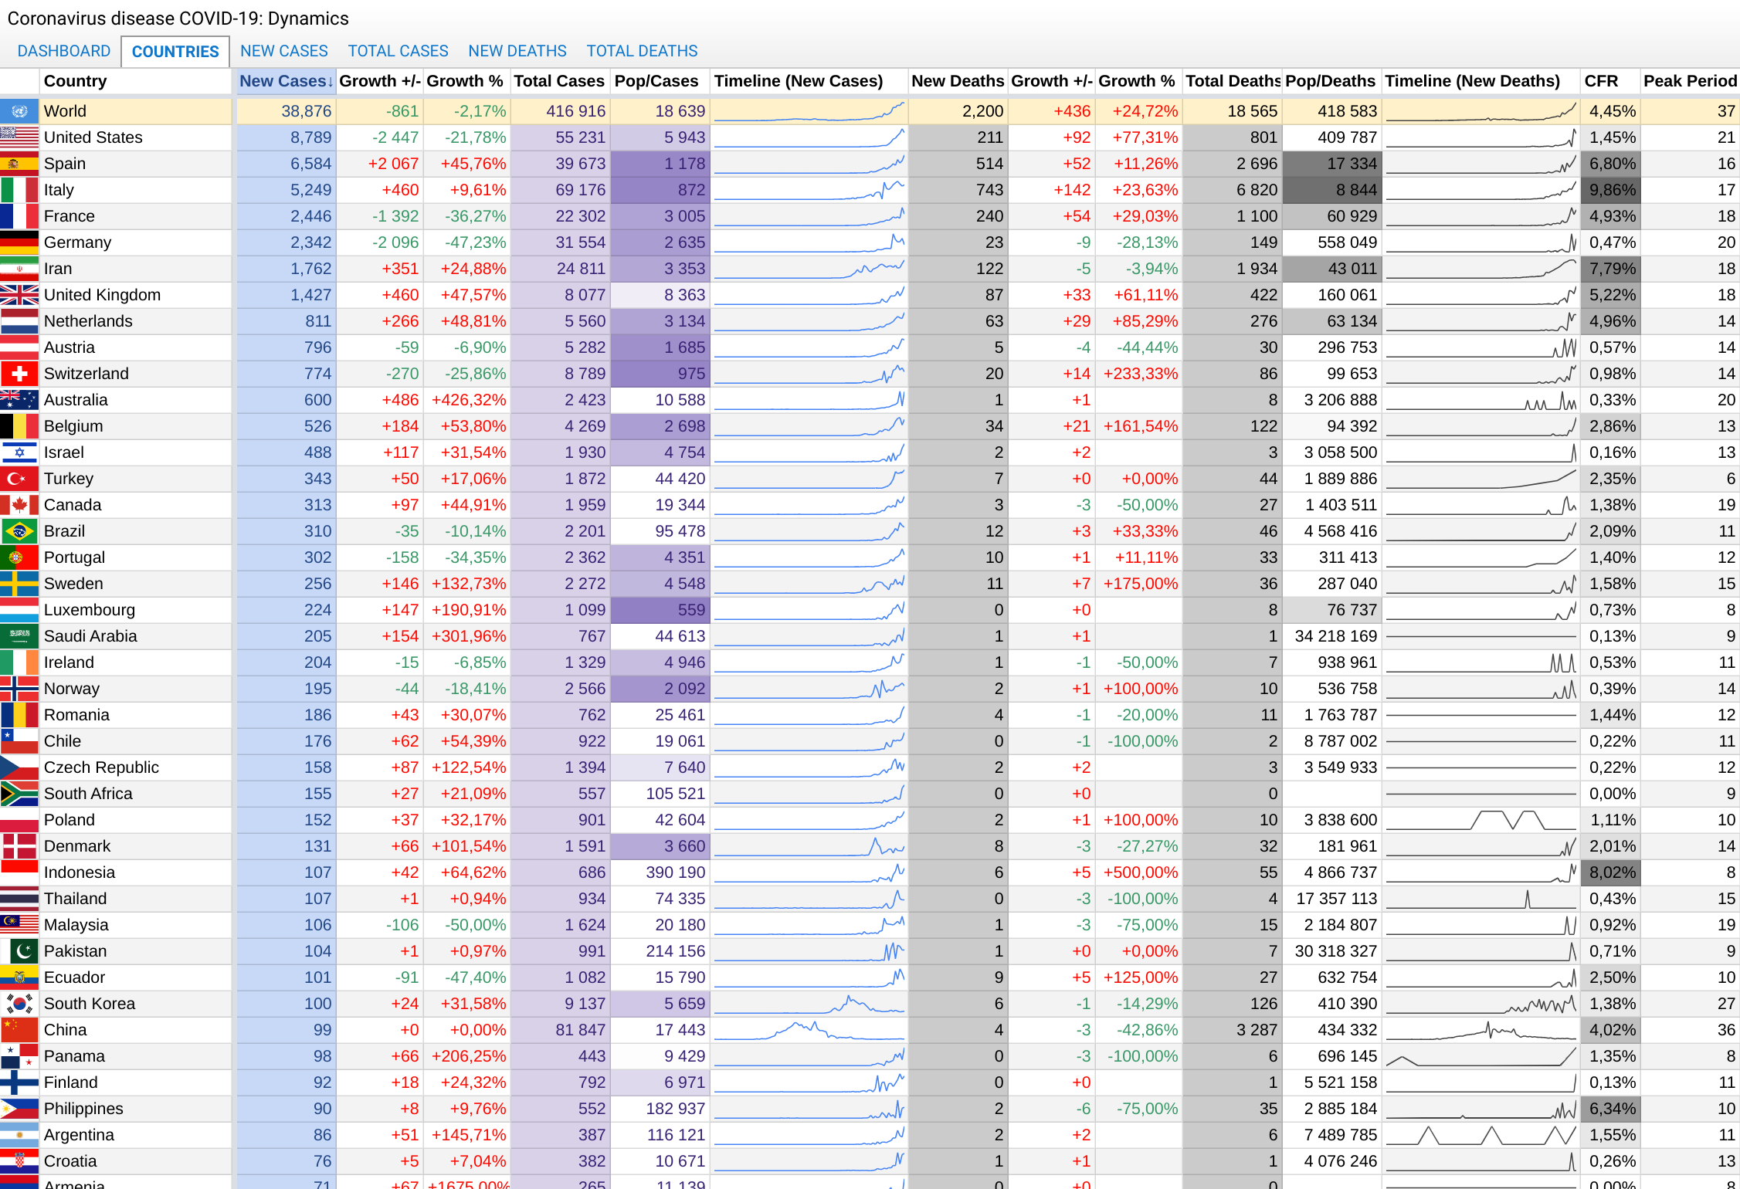Click the South Korea flag icon
The height and width of the screenshot is (1189, 1740).
[19, 1004]
